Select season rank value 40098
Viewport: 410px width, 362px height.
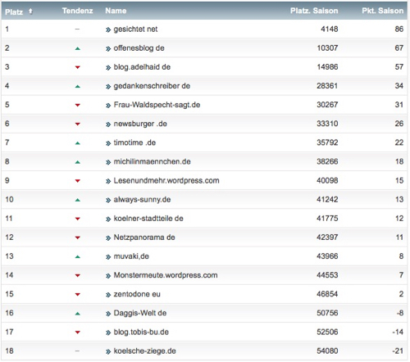coord(327,180)
